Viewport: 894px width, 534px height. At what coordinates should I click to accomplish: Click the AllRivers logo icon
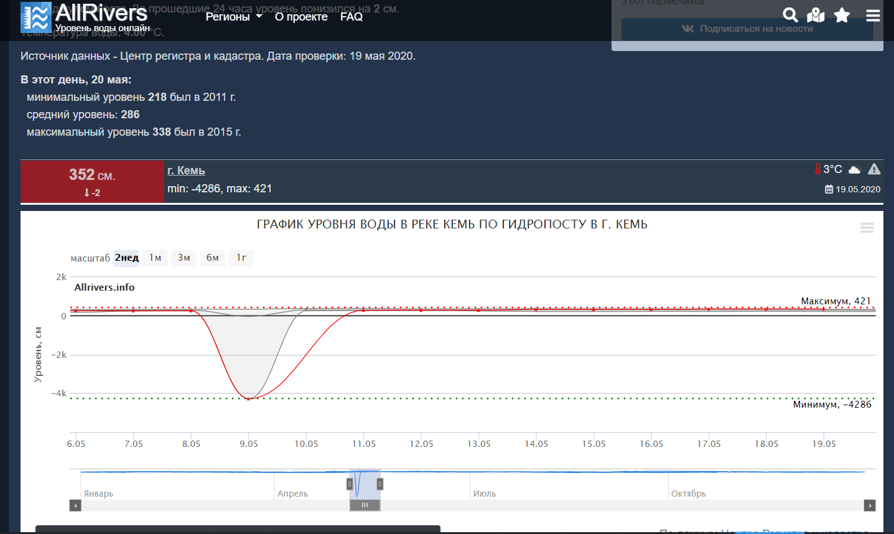click(36, 17)
